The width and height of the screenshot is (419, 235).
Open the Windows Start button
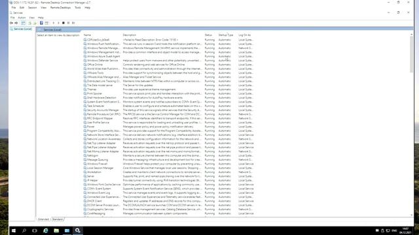click(14, 230)
